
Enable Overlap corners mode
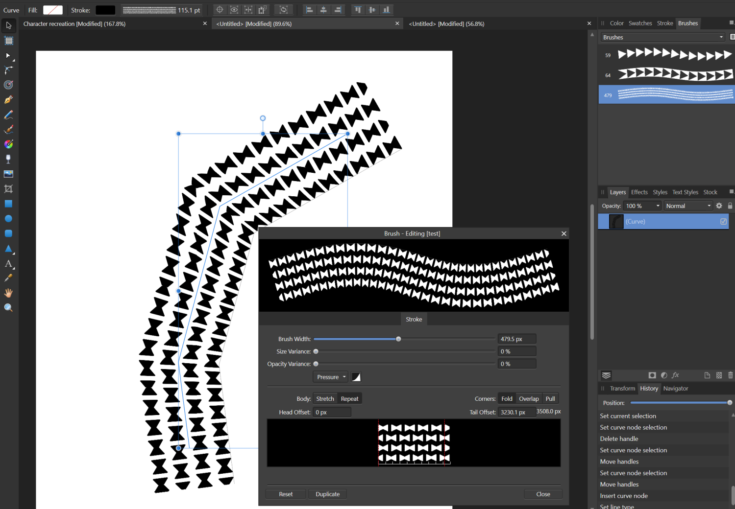pos(529,398)
